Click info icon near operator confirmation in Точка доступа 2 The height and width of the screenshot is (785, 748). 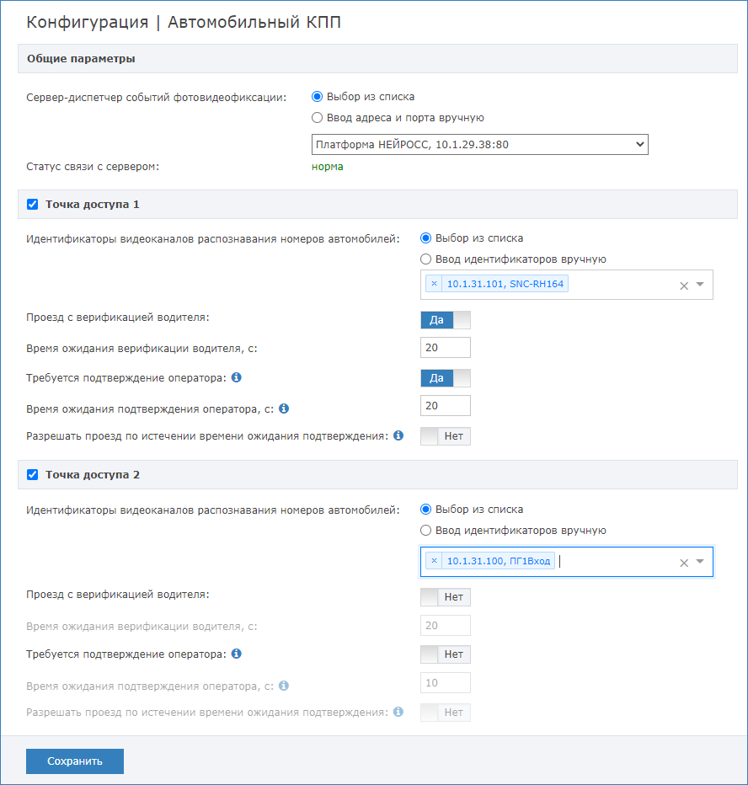tap(237, 654)
